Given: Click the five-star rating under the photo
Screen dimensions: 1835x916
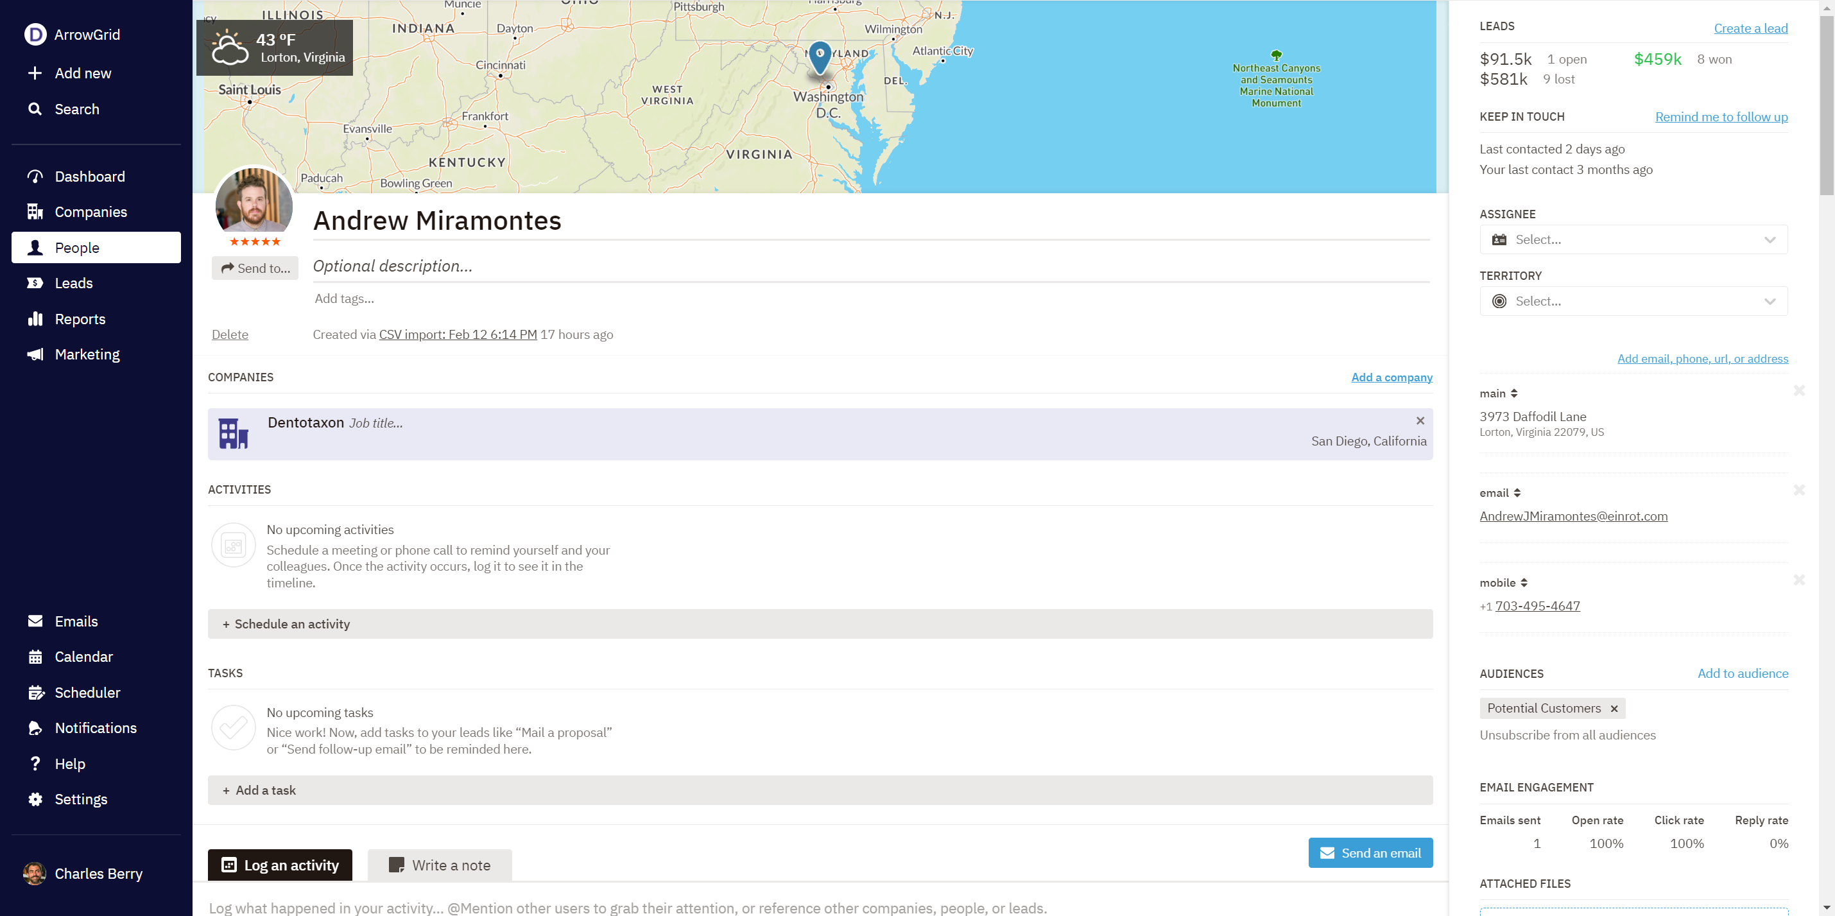Looking at the screenshot, I should (254, 242).
